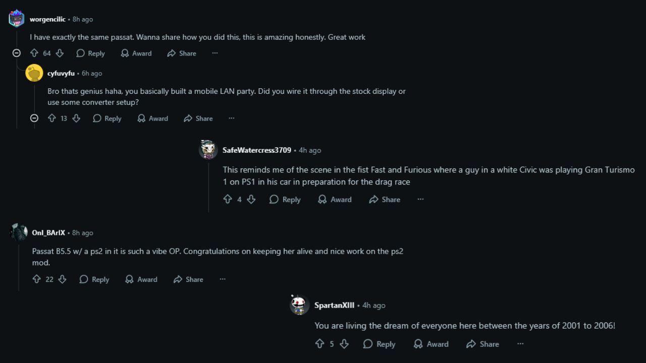Screen dimensions: 646x363
Task: Upvote Onl_BArIX's Passat B5.5 comment
Action: [36, 279]
